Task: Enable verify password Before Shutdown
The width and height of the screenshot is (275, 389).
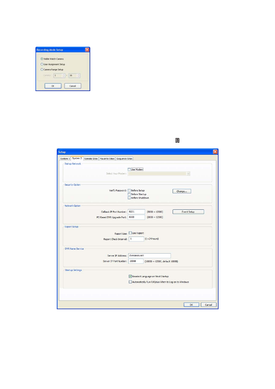Action: coord(129,198)
